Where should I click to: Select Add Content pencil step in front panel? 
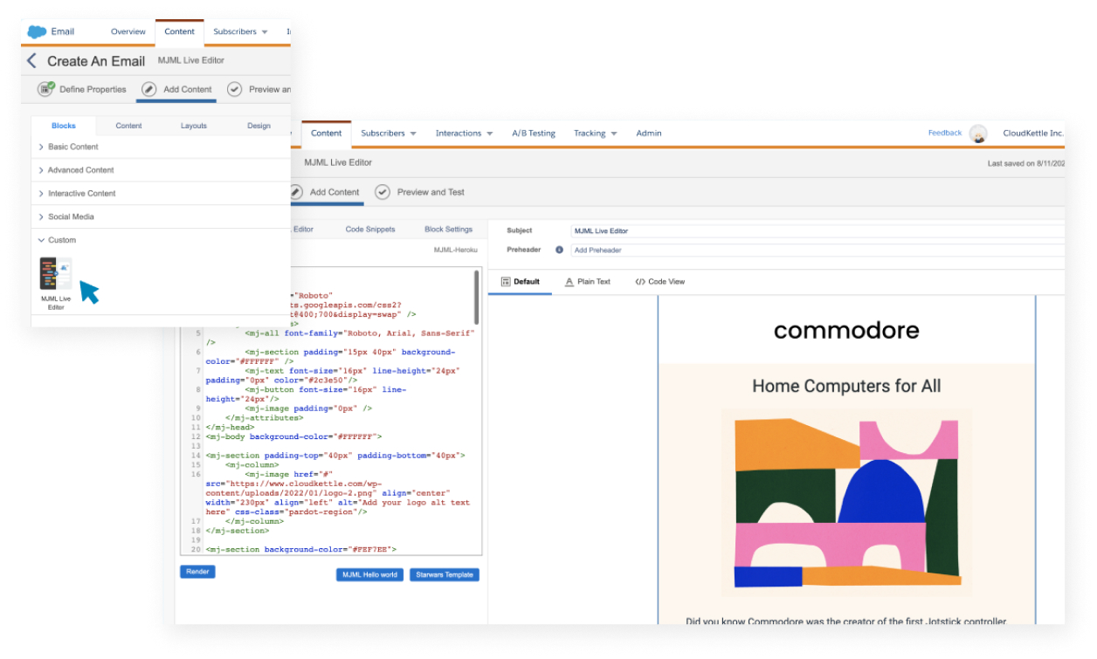coord(176,89)
